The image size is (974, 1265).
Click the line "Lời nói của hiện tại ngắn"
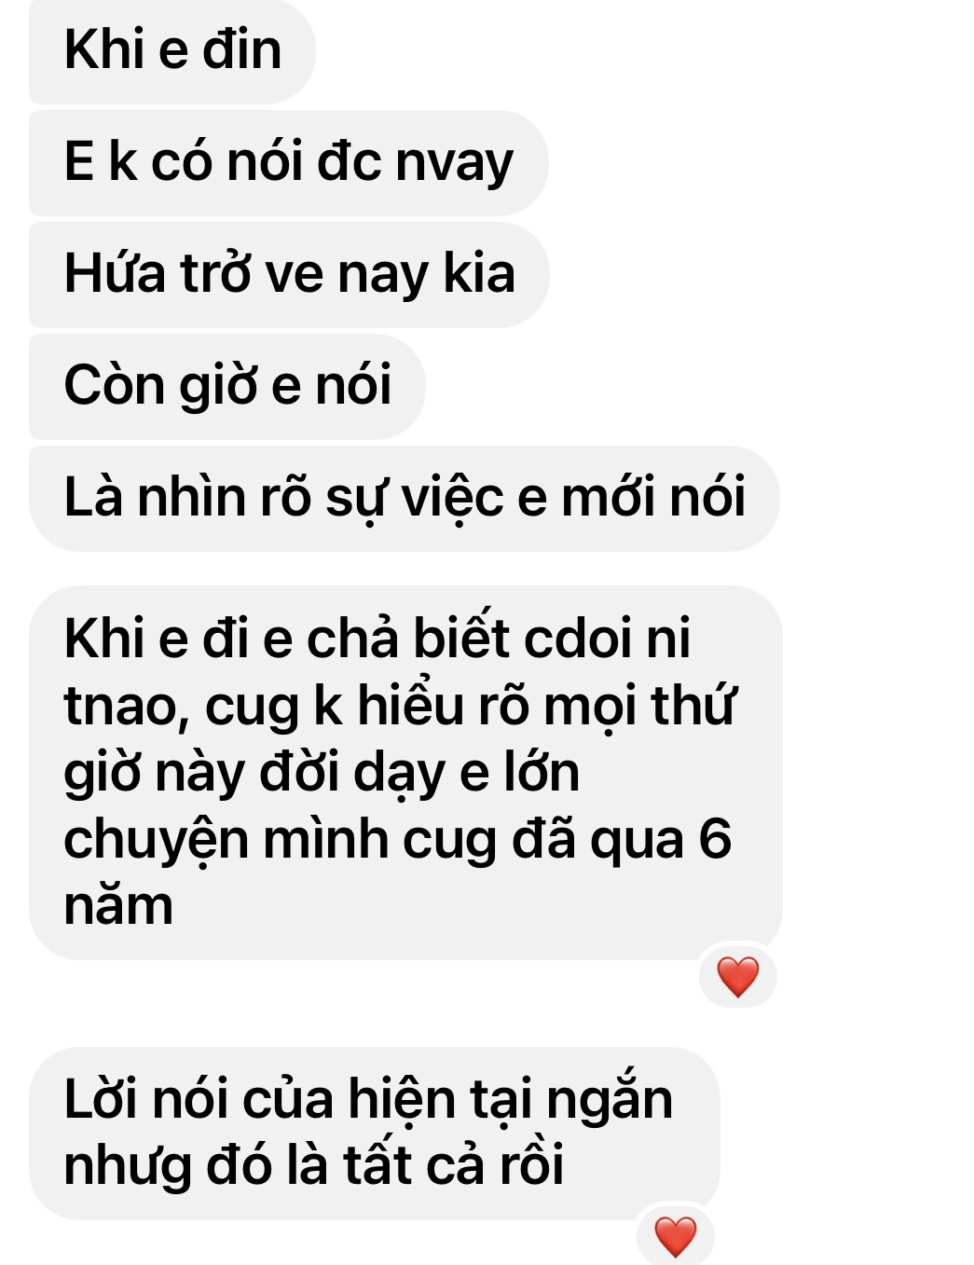(368, 1100)
